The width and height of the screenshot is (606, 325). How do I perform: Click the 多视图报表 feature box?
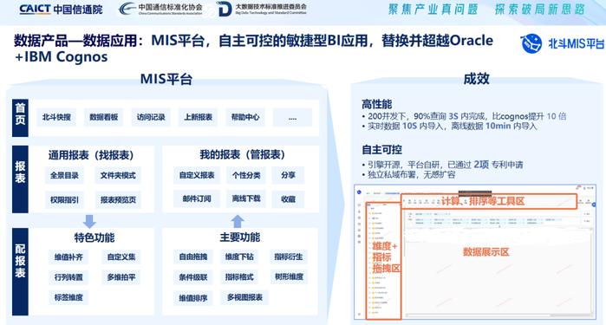click(x=244, y=297)
